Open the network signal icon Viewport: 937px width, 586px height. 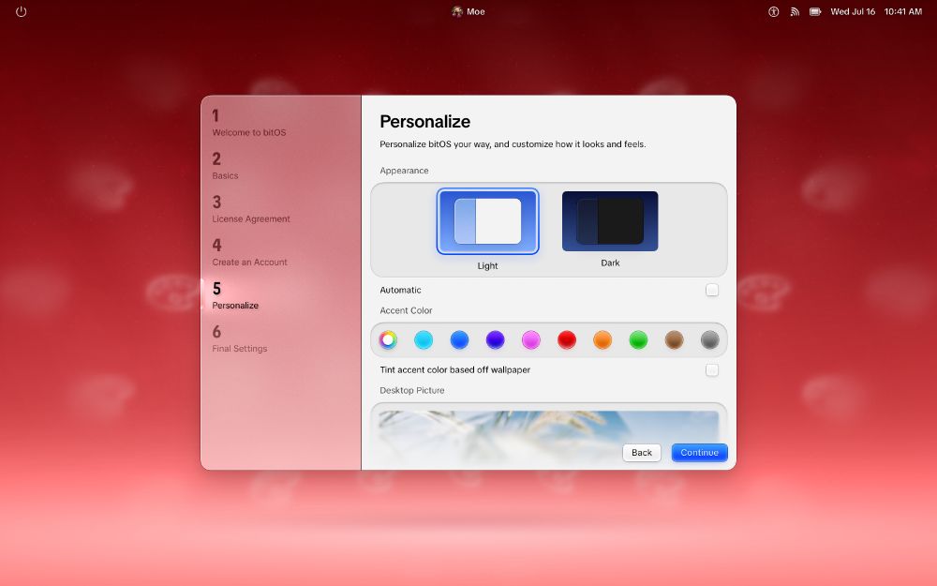coord(795,11)
